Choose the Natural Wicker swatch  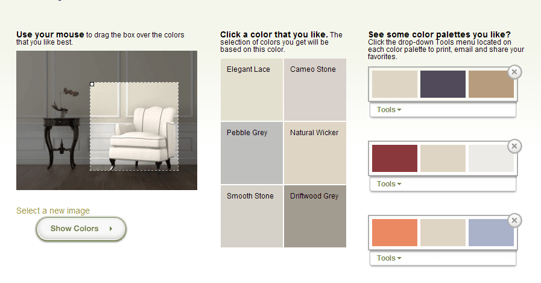pyautogui.click(x=315, y=153)
